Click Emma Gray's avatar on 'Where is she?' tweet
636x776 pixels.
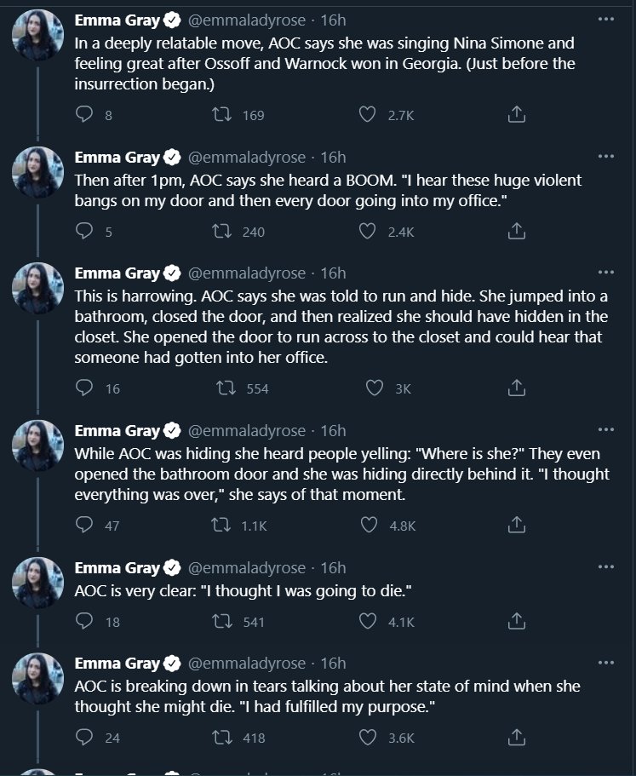click(x=37, y=446)
